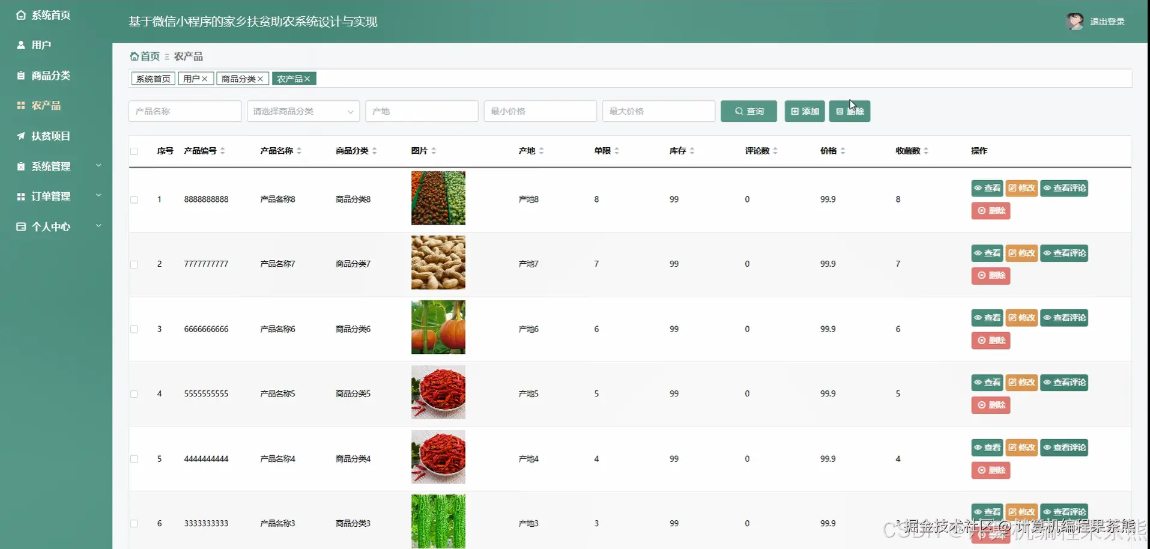Screen dimensions: 1150x549
Task: Click 修改 for 产品名称8
Action: point(1021,188)
